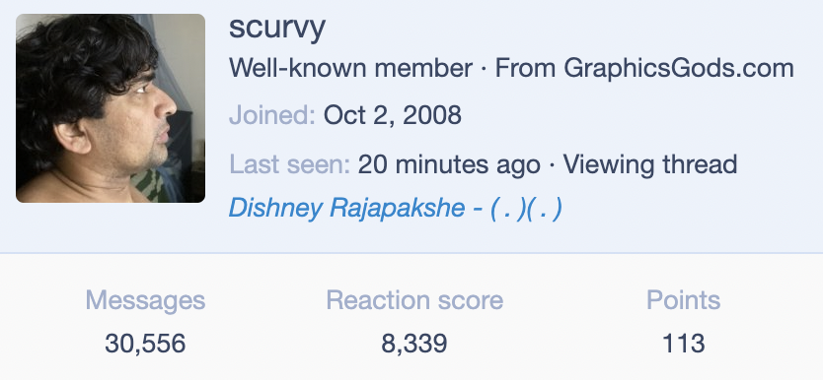The height and width of the screenshot is (380, 823).
Task: Click the word From before GraphicsGods.com
Action: 526,69
